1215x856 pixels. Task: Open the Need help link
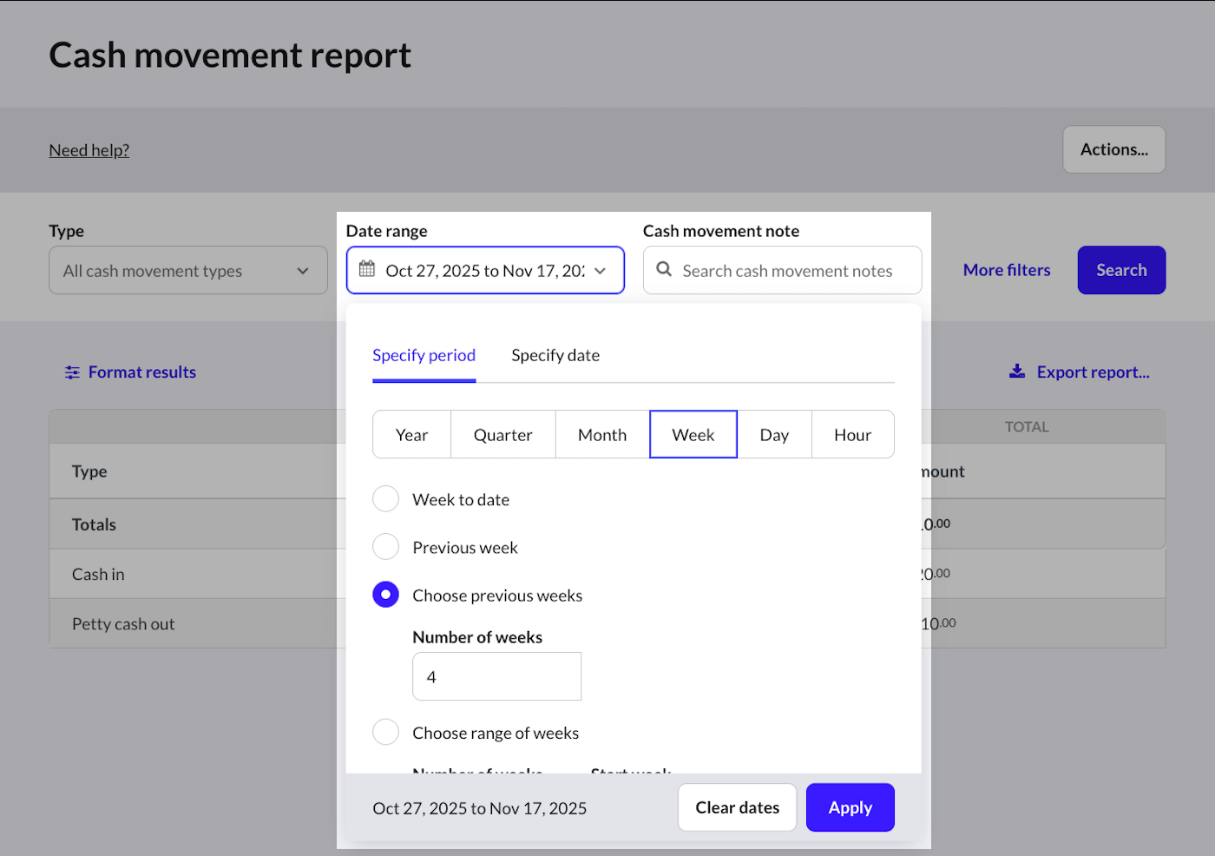pyautogui.click(x=89, y=149)
